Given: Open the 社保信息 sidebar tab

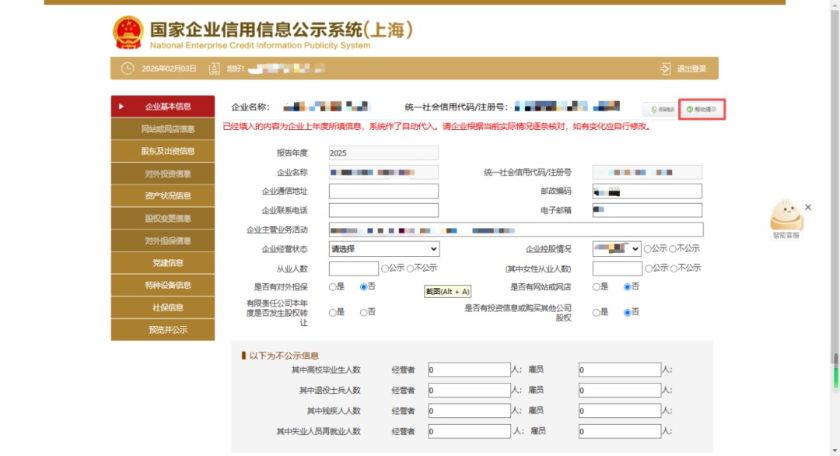Looking at the screenshot, I should click(163, 307).
